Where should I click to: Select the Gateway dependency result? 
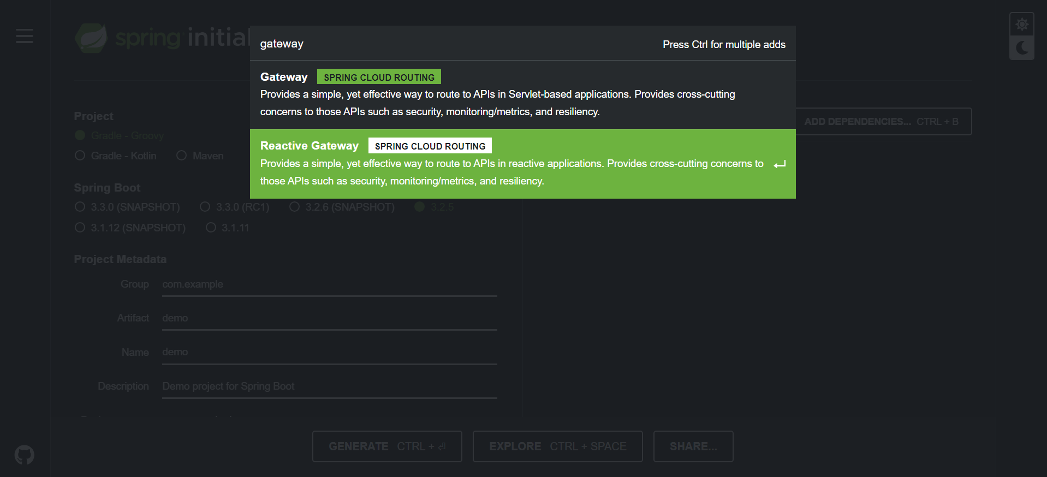click(523, 94)
